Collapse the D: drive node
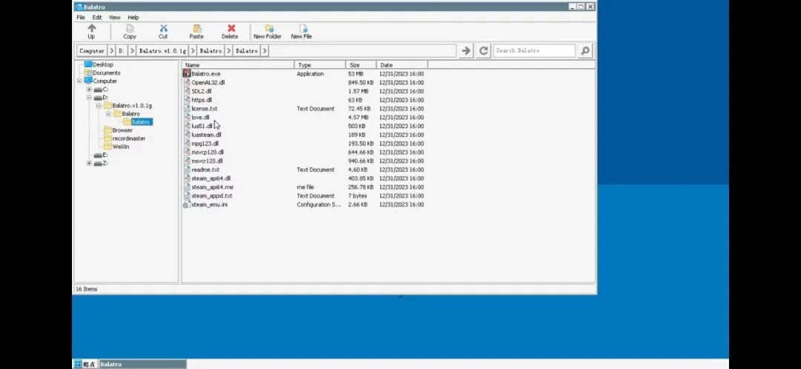 (89, 98)
